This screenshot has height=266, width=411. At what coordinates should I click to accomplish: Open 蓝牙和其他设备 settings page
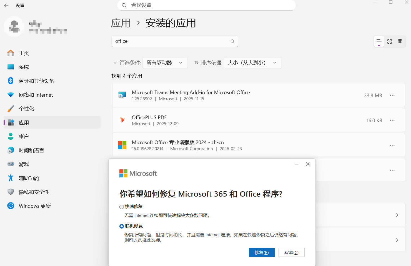52,81
